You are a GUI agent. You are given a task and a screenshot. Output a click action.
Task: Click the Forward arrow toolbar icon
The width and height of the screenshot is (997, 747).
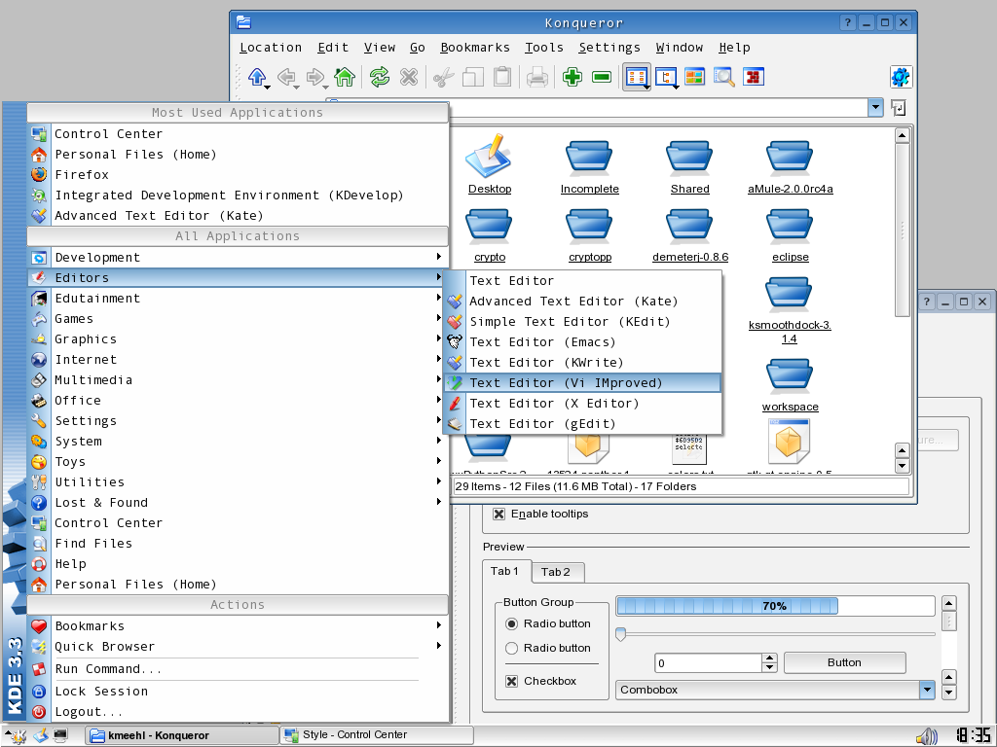[x=315, y=78]
